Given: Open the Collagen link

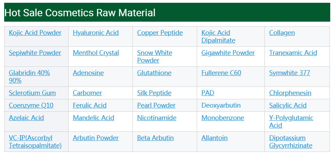Looking at the screenshot, I should point(282,33).
